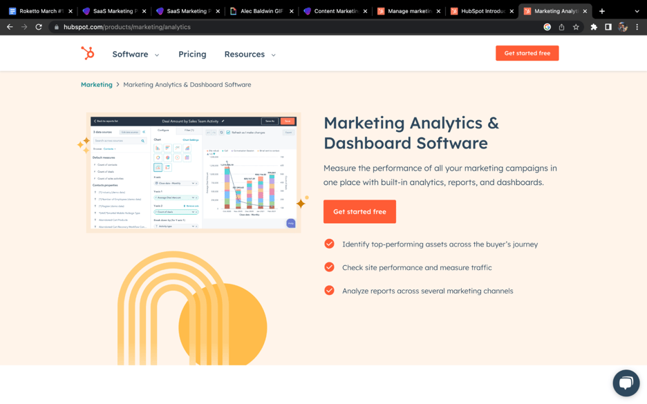647x404 pixels.
Task: Follow the Marketing breadcrumb link
Action: coord(96,84)
